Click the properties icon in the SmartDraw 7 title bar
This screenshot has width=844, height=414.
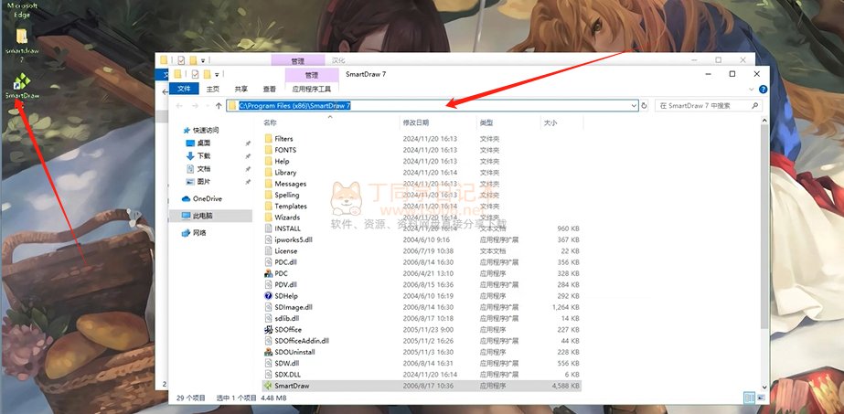(x=196, y=74)
